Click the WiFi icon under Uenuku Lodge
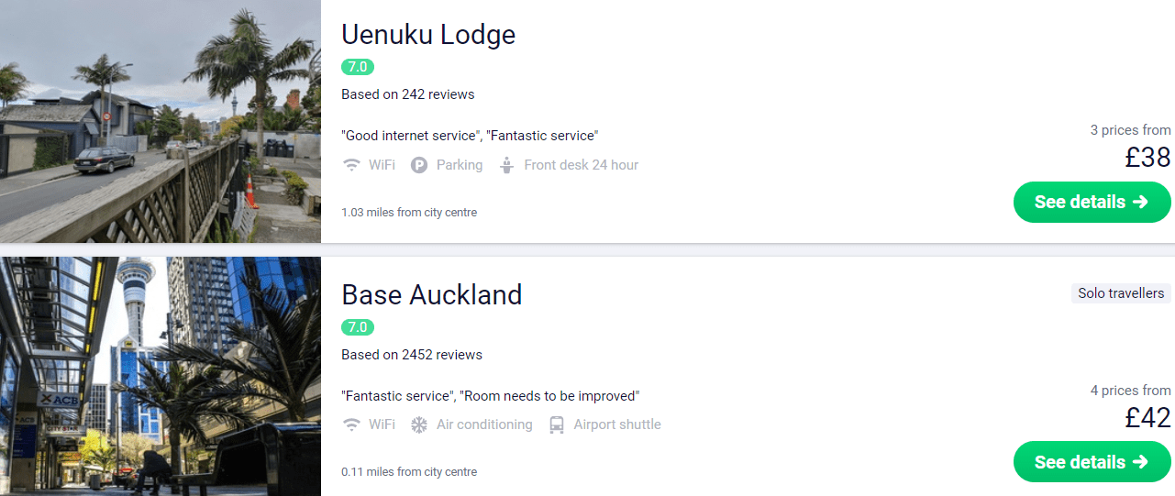1175x496 pixels. tap(351, 165)
